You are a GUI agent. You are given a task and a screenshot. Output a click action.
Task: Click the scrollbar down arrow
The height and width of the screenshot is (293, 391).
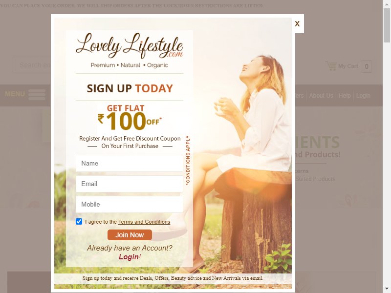pyautogui.click(x=387, y=290)
